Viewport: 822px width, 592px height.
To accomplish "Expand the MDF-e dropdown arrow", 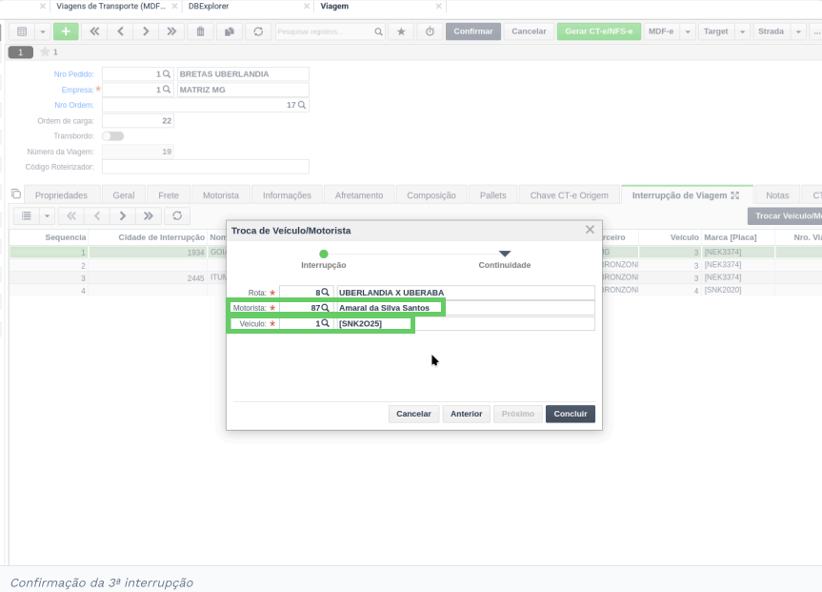I will (688, 31).
